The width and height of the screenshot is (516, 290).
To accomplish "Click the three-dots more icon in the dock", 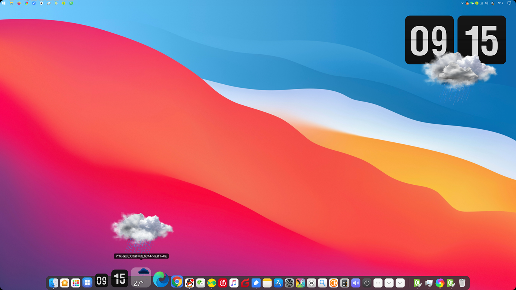I will (378, 283).
